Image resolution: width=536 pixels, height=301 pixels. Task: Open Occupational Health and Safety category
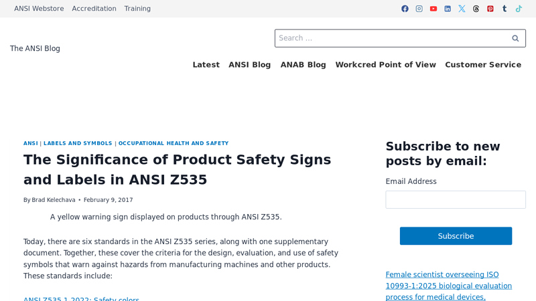[174, 143]
